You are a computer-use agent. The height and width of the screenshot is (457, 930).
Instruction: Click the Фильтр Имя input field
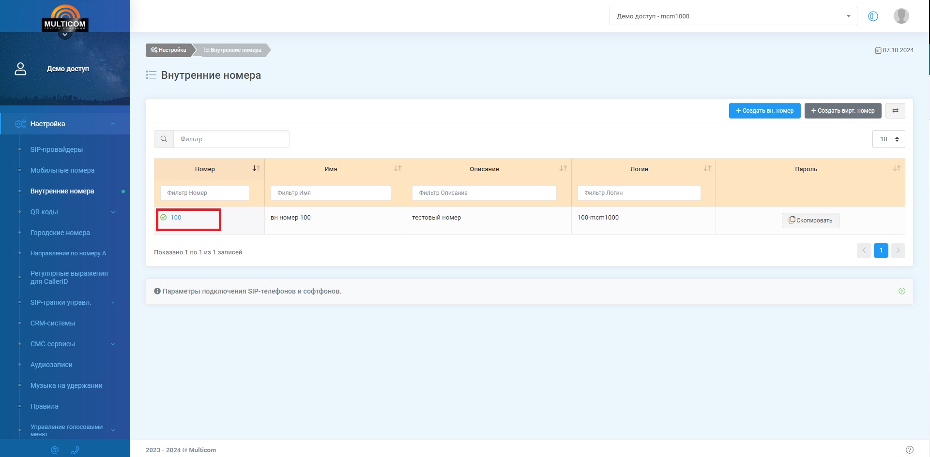(331, 193)
